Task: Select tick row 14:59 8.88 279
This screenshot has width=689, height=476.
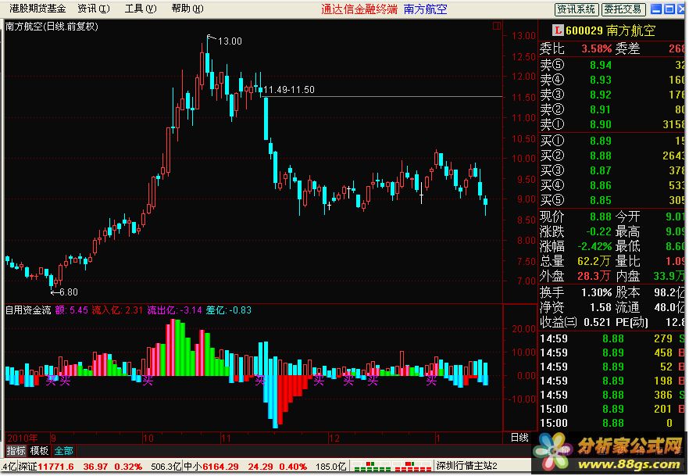Action: tap(612, 339)
